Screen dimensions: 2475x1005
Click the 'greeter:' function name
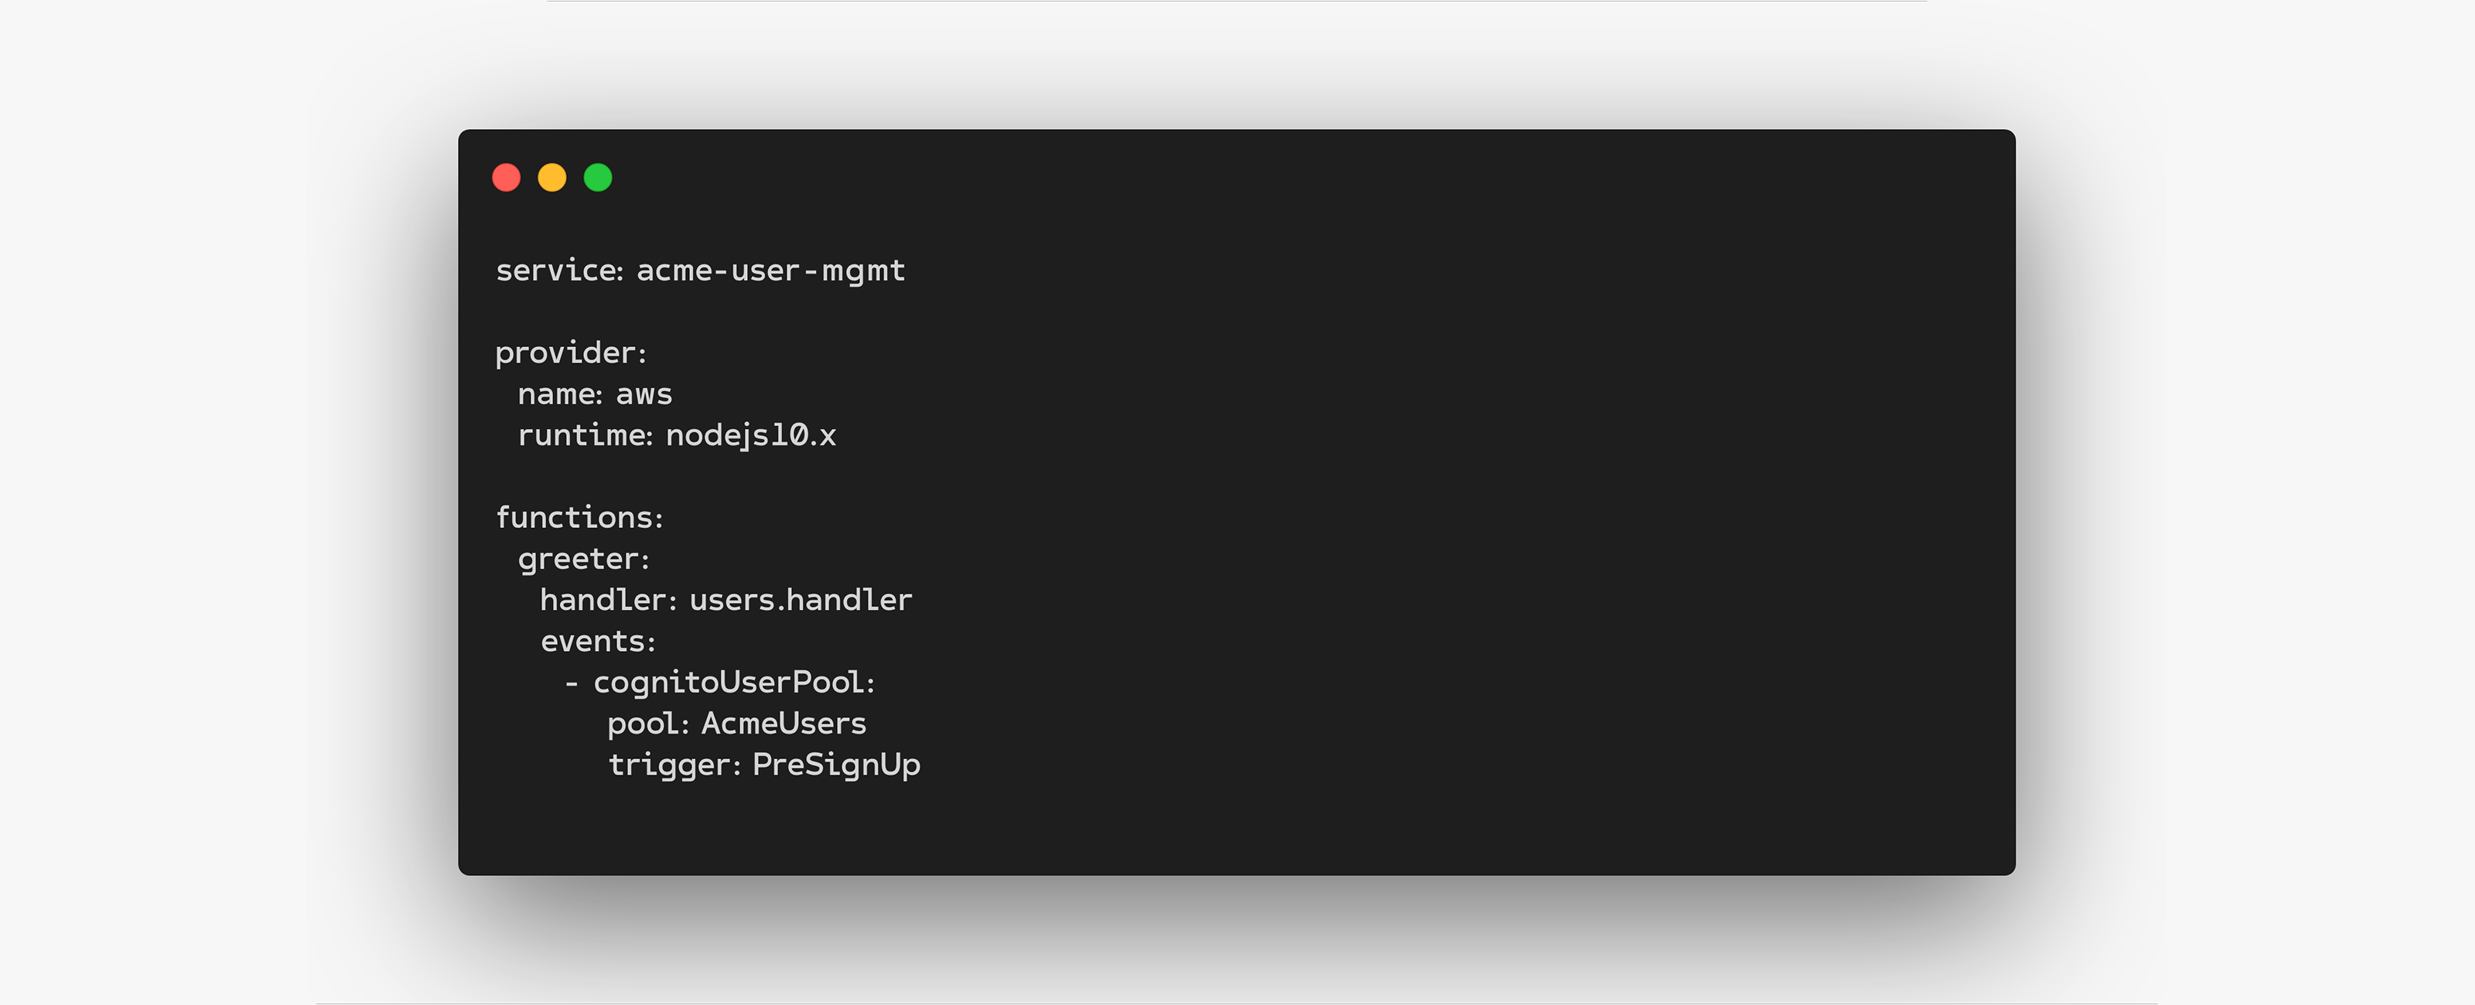[583, 559]
